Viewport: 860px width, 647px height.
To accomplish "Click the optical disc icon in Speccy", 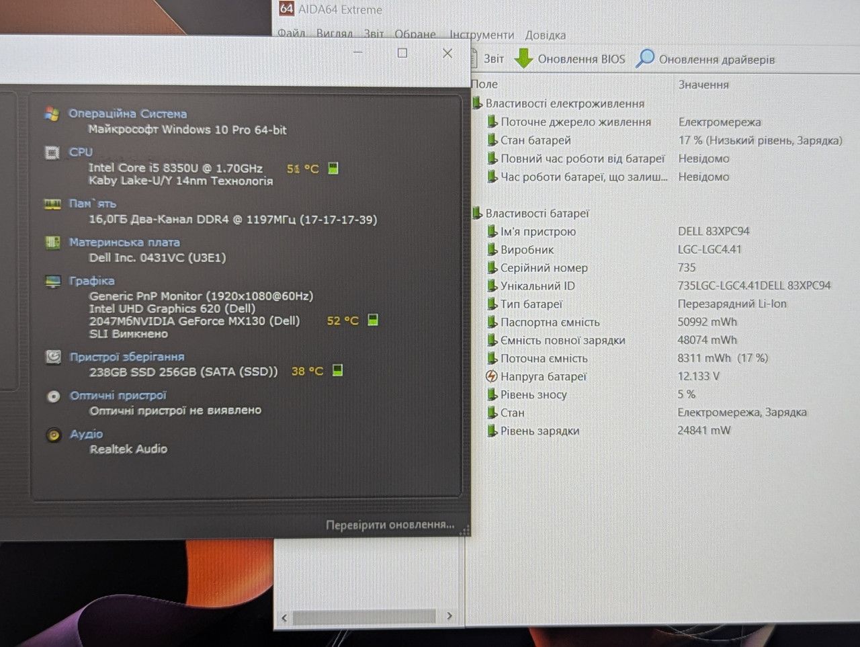I will pos(53,396).
